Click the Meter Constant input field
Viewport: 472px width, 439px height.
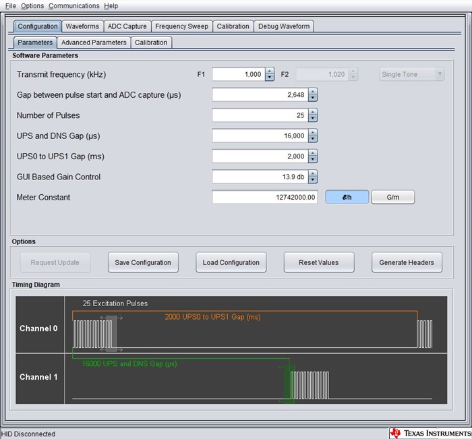(x=264, y=197)
